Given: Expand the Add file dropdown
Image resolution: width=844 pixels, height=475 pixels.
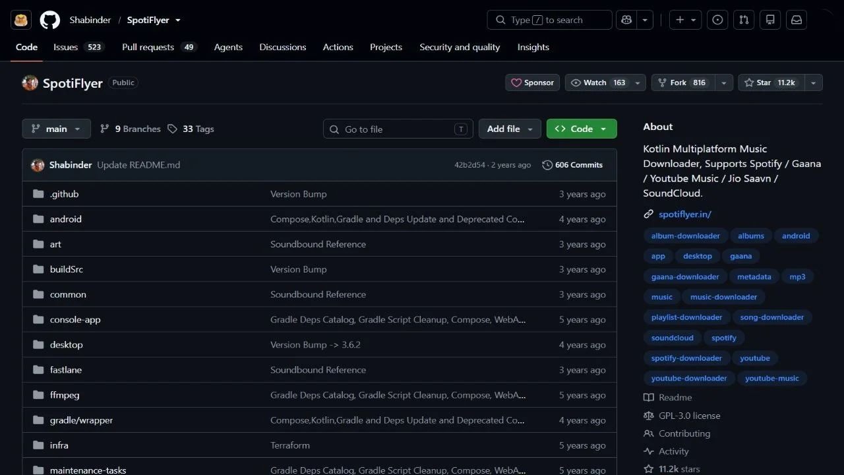Looking at the screenshot, I should (x=510, y=129).
